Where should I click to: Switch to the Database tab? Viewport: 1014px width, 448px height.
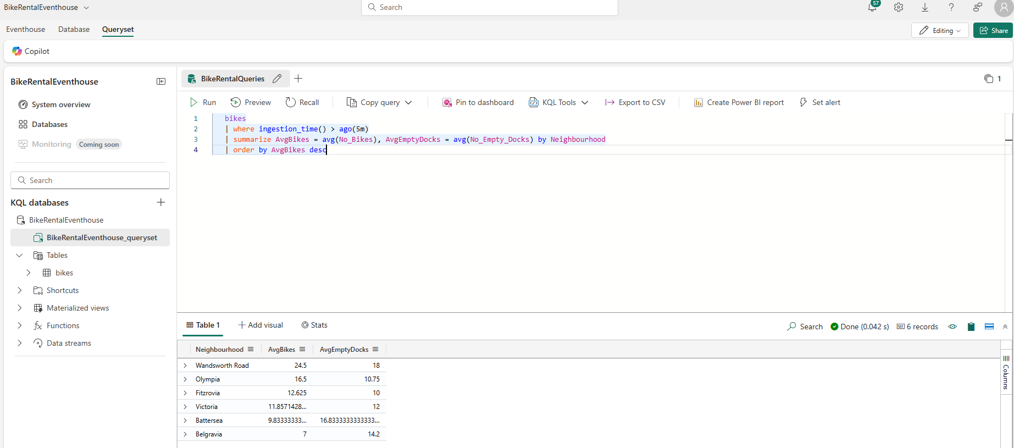(74, 29)
